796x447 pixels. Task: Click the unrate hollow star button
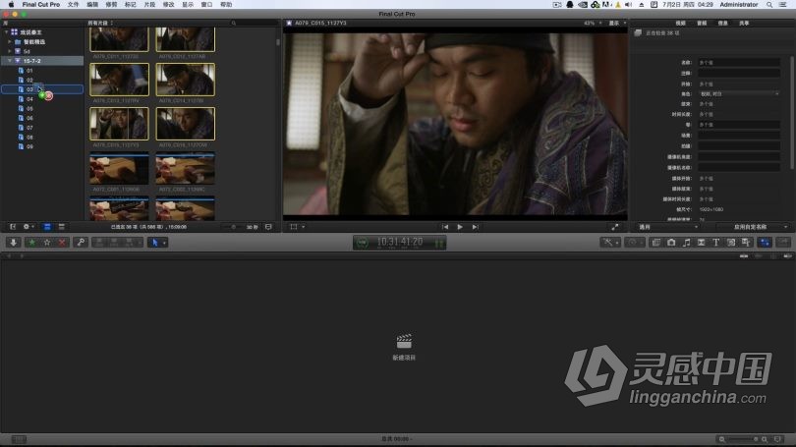(x=47, y=243)
